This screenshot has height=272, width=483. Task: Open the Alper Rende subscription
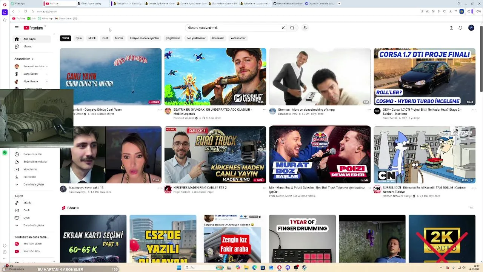(32, 82)
